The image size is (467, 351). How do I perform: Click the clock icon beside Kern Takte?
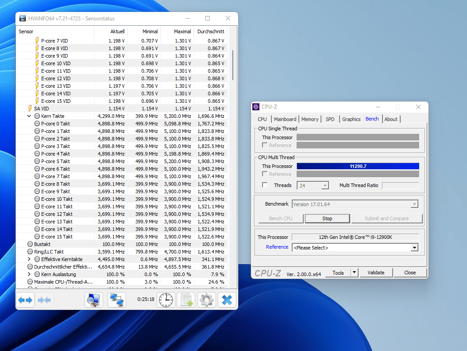[37, 116]
